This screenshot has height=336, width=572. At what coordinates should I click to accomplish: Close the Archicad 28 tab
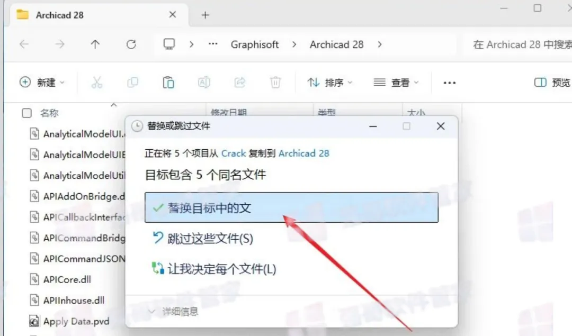click(x=173, y=15)
